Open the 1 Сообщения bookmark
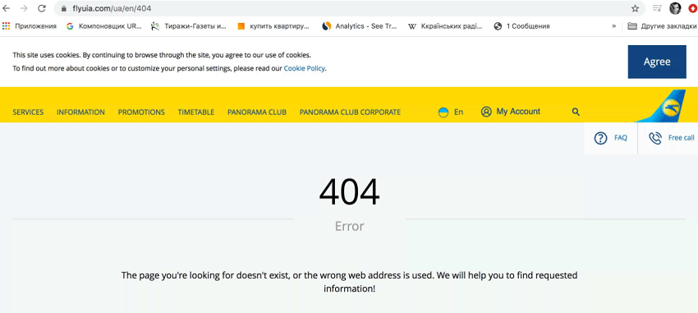698x313 pixels. tap(521, 26)
